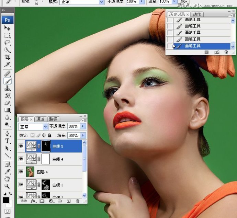Select the Crop tool
Image resolution: width=237 pixels, height=218 pixels.
tap(7, 57)
